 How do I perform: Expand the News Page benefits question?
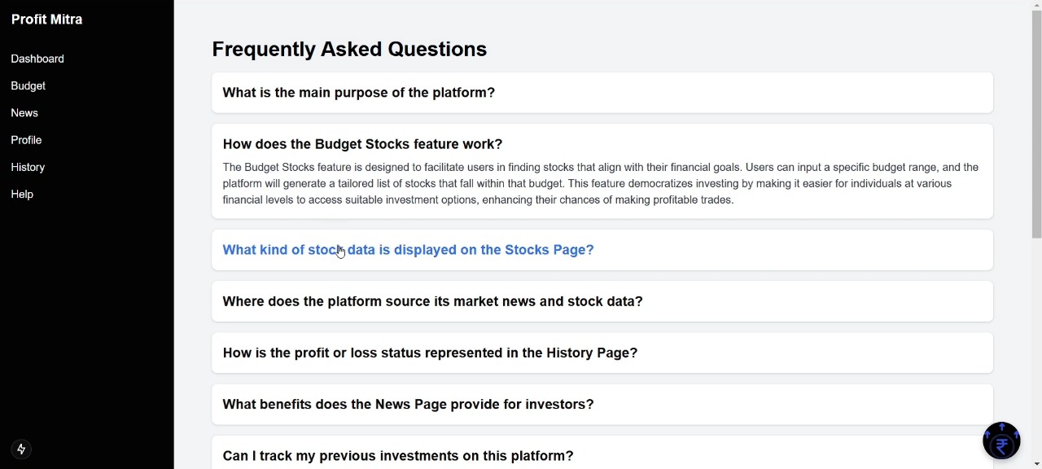(x=408, y=405)
